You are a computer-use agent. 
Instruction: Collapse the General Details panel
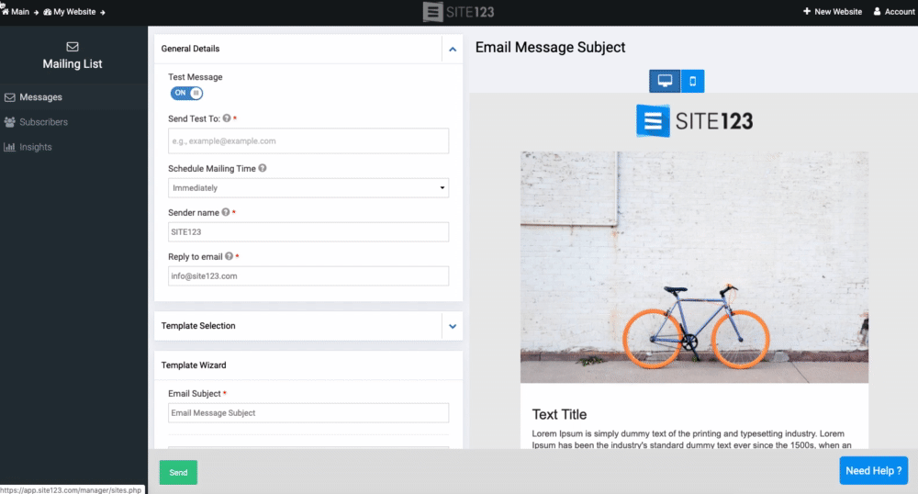[x=453, y=50]
